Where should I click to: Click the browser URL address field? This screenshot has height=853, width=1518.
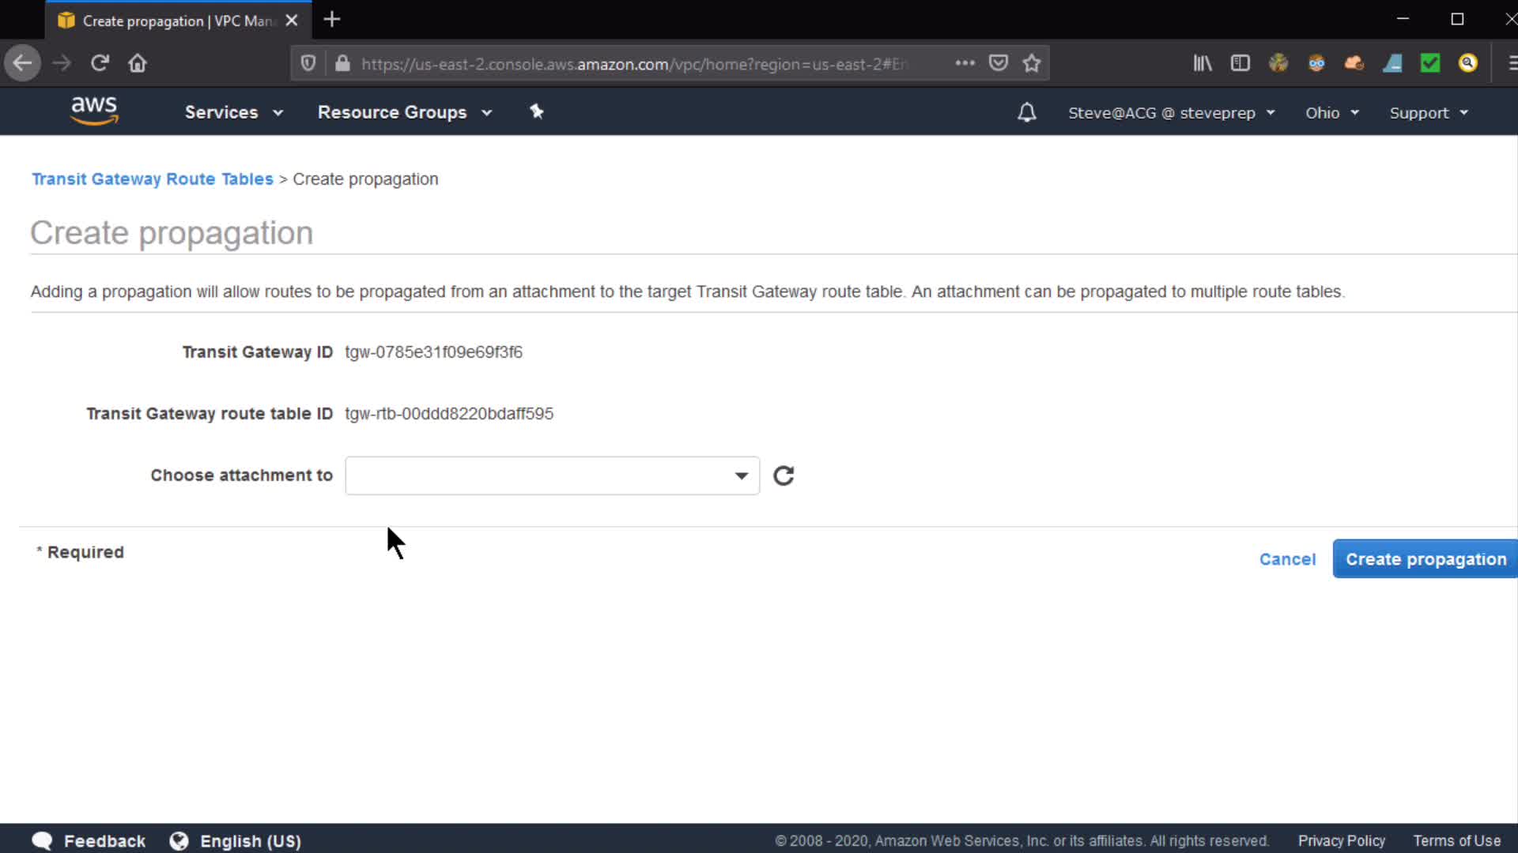pos(632,64)
